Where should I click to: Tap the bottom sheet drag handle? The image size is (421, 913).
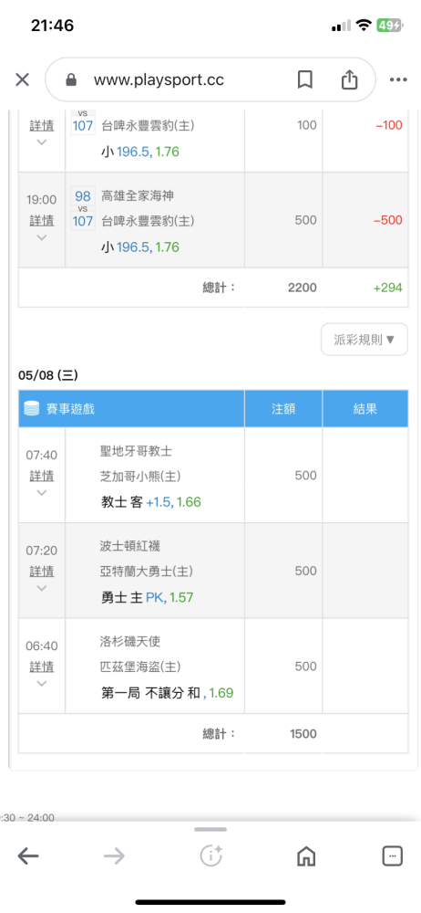click(x=210, y=830)
